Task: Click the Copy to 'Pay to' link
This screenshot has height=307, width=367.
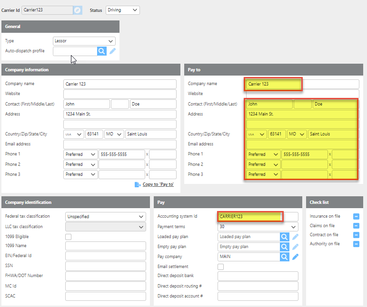Action: [158, 184]
